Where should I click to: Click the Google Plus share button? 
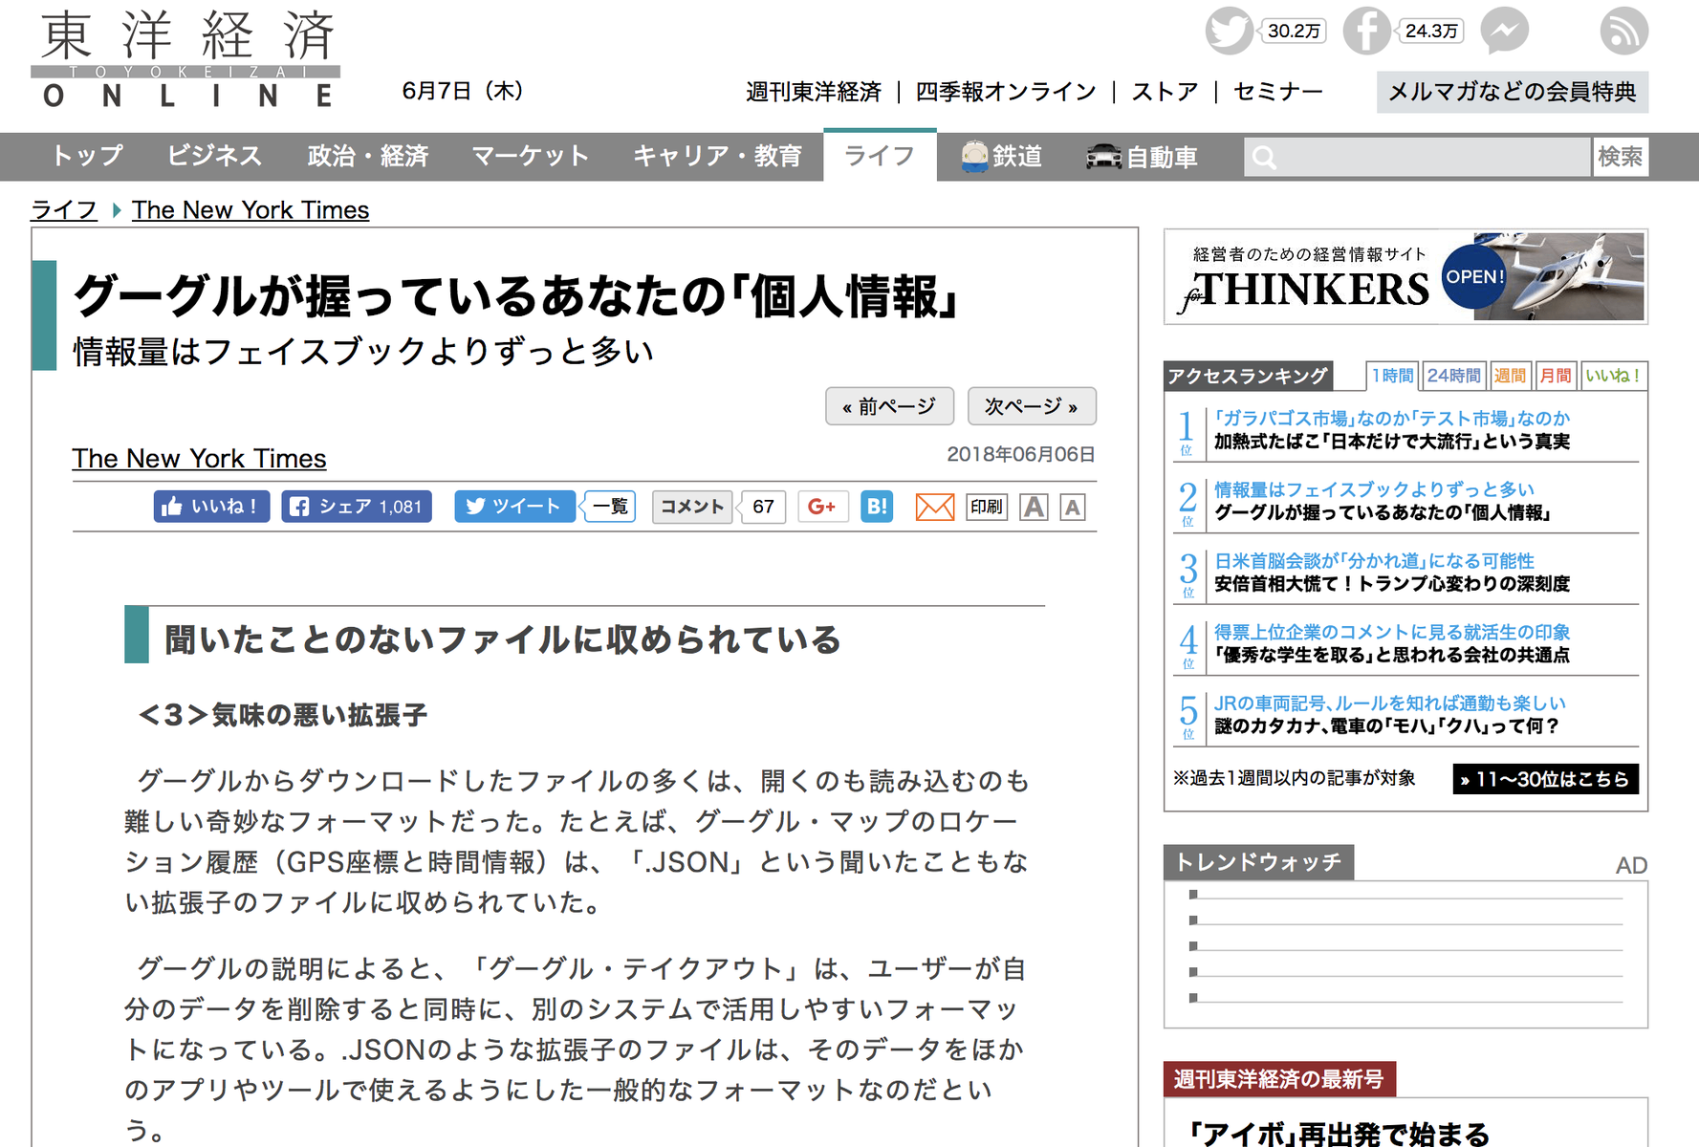(822, 507)
